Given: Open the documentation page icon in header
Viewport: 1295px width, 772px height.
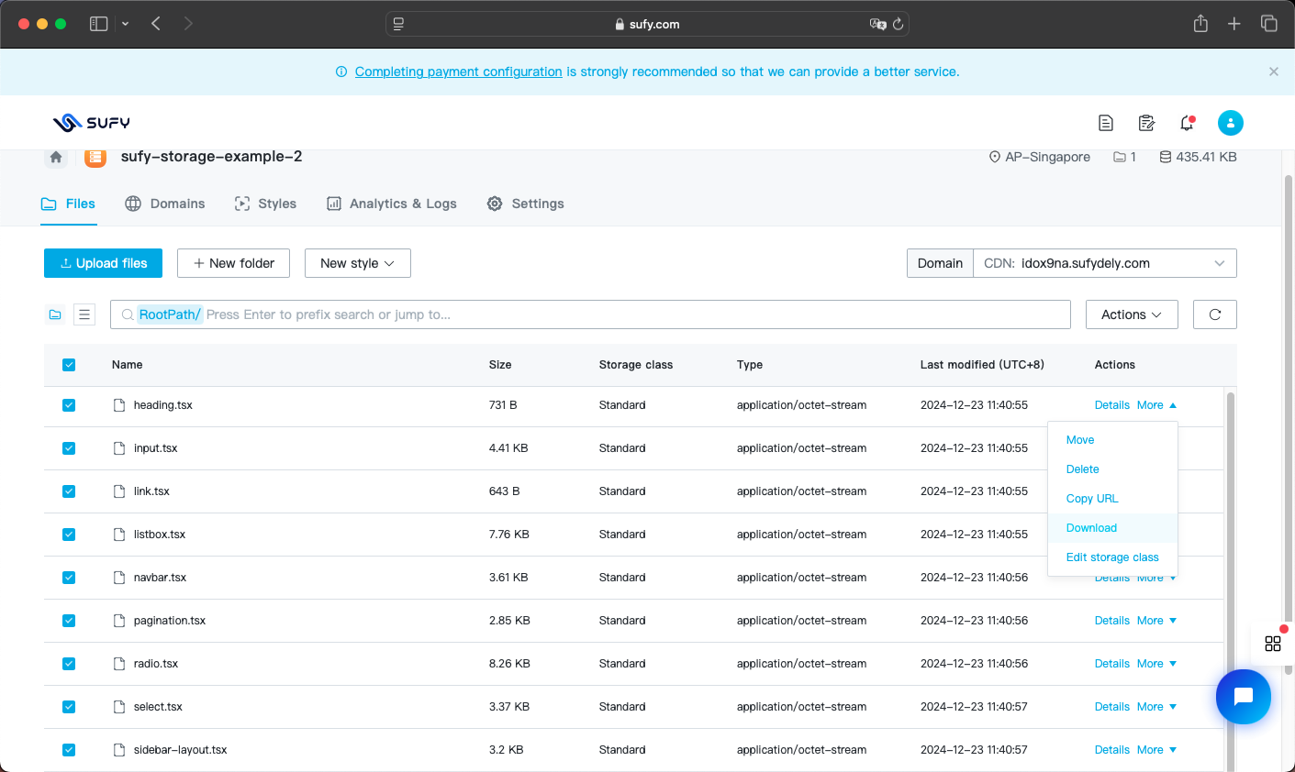Looking at the screenshot, I should (x=1106, y=123).
